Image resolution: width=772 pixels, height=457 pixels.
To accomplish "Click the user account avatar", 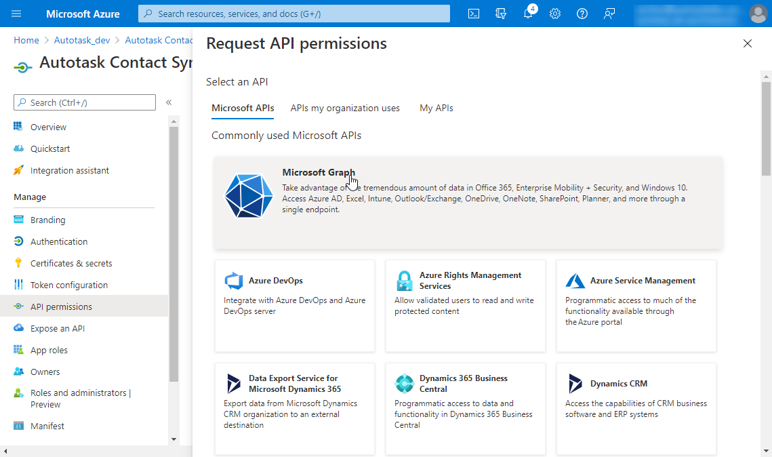I will 758,14.
